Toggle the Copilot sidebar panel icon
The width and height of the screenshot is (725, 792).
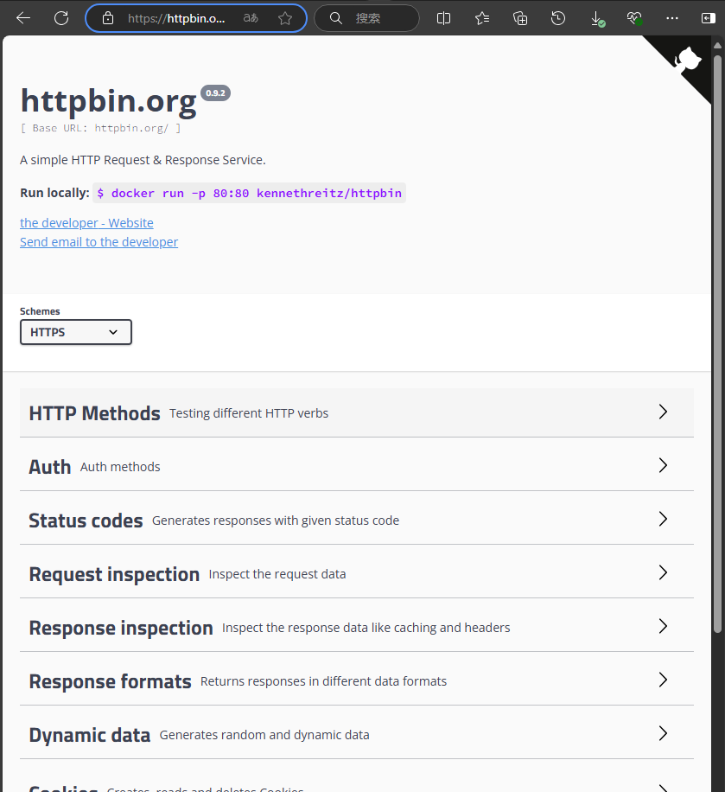tap(708, 18)
